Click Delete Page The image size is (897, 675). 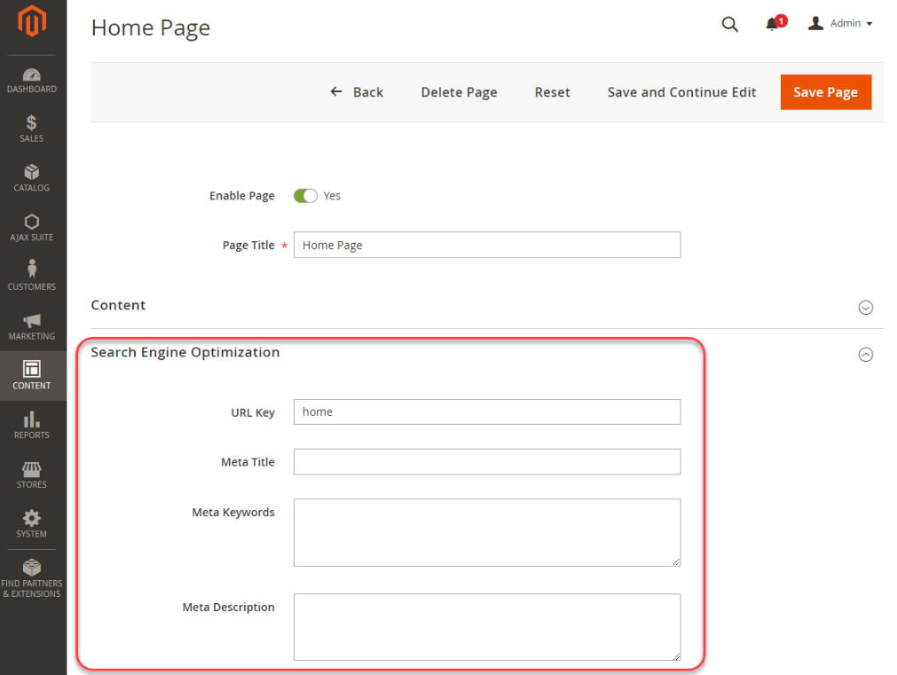click(459, 92)
